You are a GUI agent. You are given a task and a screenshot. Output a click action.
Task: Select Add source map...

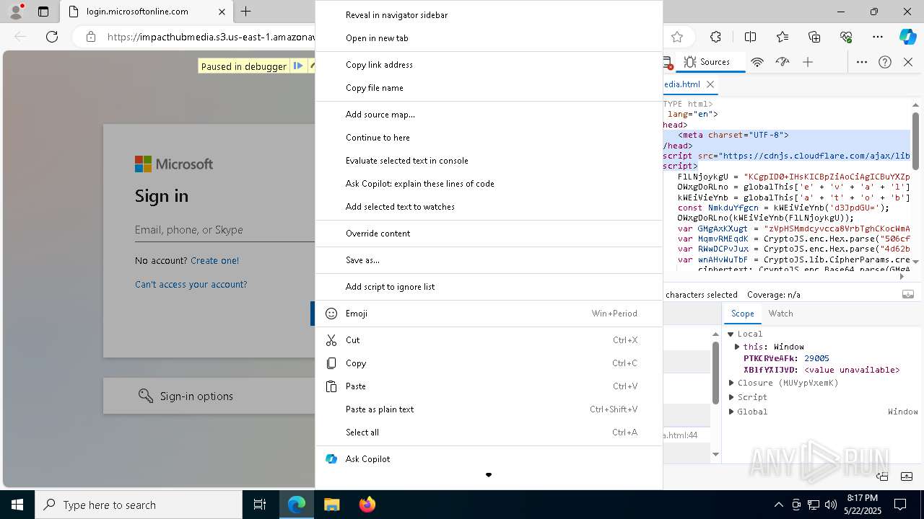[x=489, y=115]
